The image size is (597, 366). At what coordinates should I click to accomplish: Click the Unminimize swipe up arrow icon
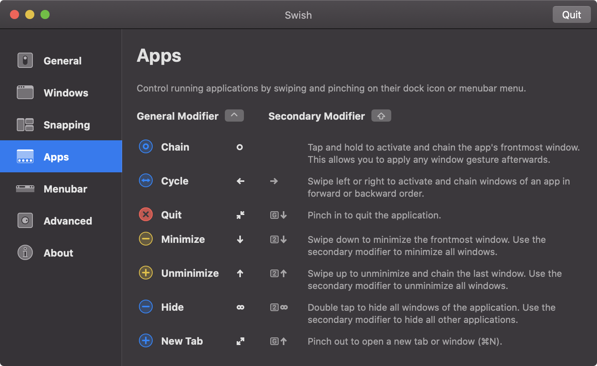click(x=240, y=273)
